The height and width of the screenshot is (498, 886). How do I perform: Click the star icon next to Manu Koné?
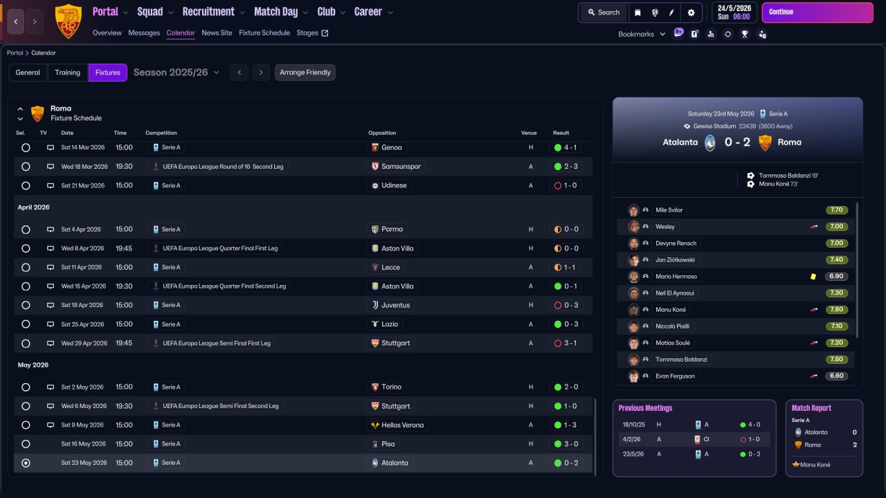(796, 465)
